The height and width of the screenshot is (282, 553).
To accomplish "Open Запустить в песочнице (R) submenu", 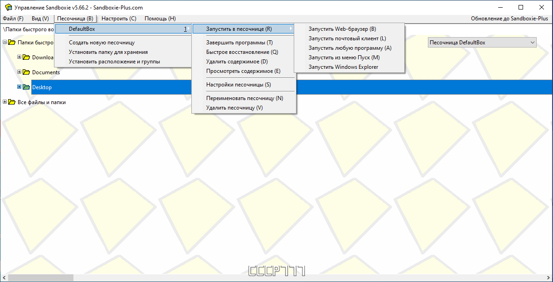I will [244, 29].
